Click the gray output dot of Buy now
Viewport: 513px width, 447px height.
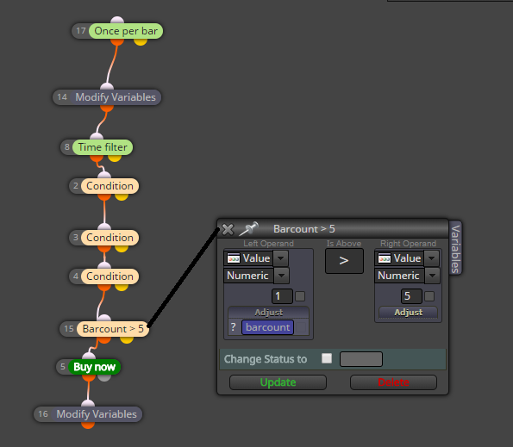pos(104,378)
